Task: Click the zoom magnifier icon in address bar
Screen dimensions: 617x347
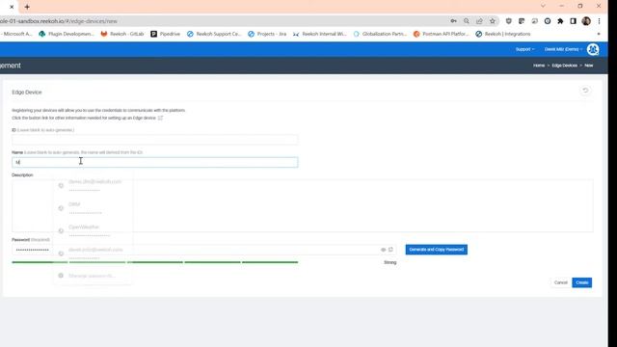Action: [x=467, y=21]
